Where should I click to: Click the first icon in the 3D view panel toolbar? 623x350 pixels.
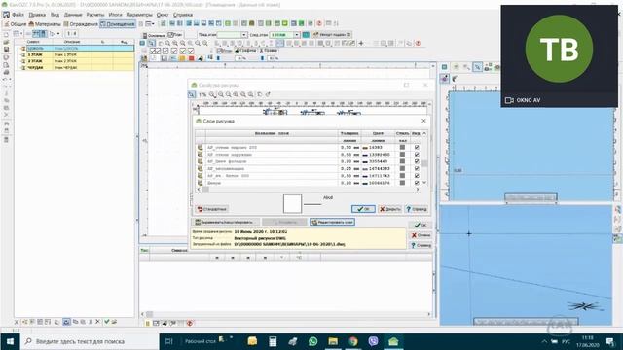(x=445, y=67)
